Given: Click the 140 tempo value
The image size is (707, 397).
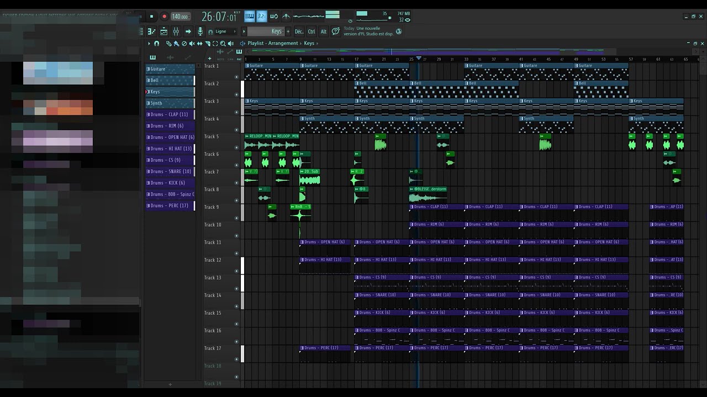Looking at the screenshot, I should click(x=180, y=17).
